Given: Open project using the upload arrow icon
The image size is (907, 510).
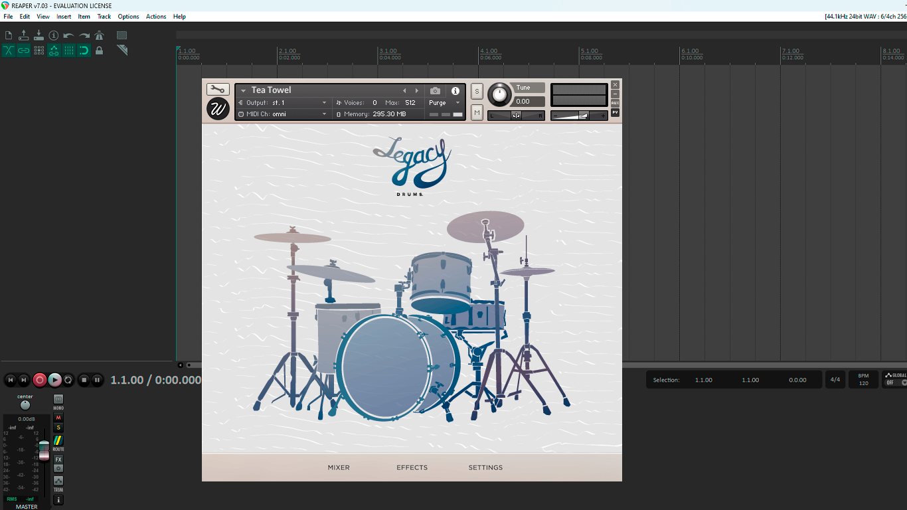Looking at the screenshot, I should coord(24,35).
